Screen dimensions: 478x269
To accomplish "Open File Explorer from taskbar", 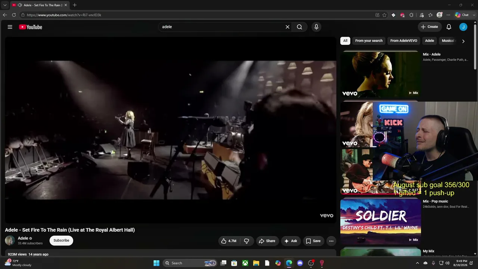I will click(256, 263).
